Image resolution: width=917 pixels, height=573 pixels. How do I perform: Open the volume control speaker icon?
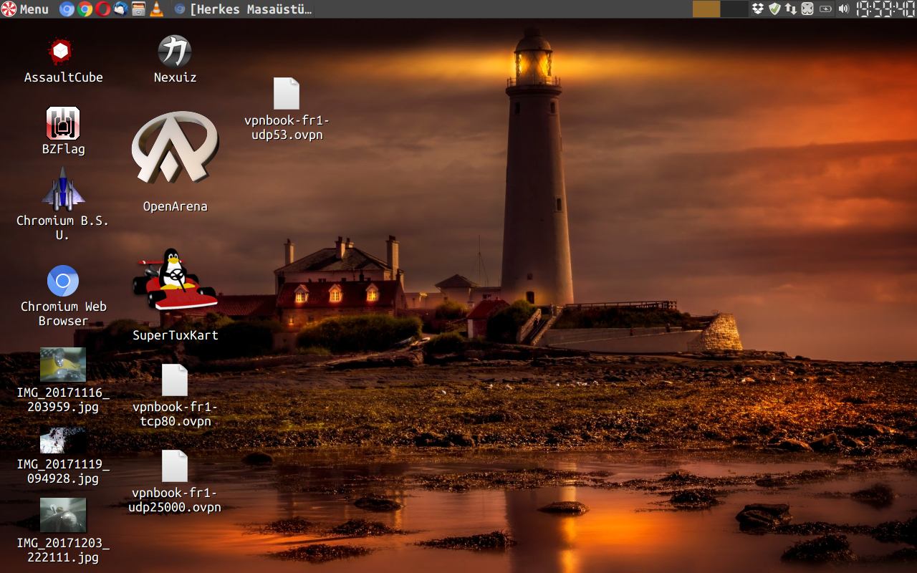[x=843, y=9]
